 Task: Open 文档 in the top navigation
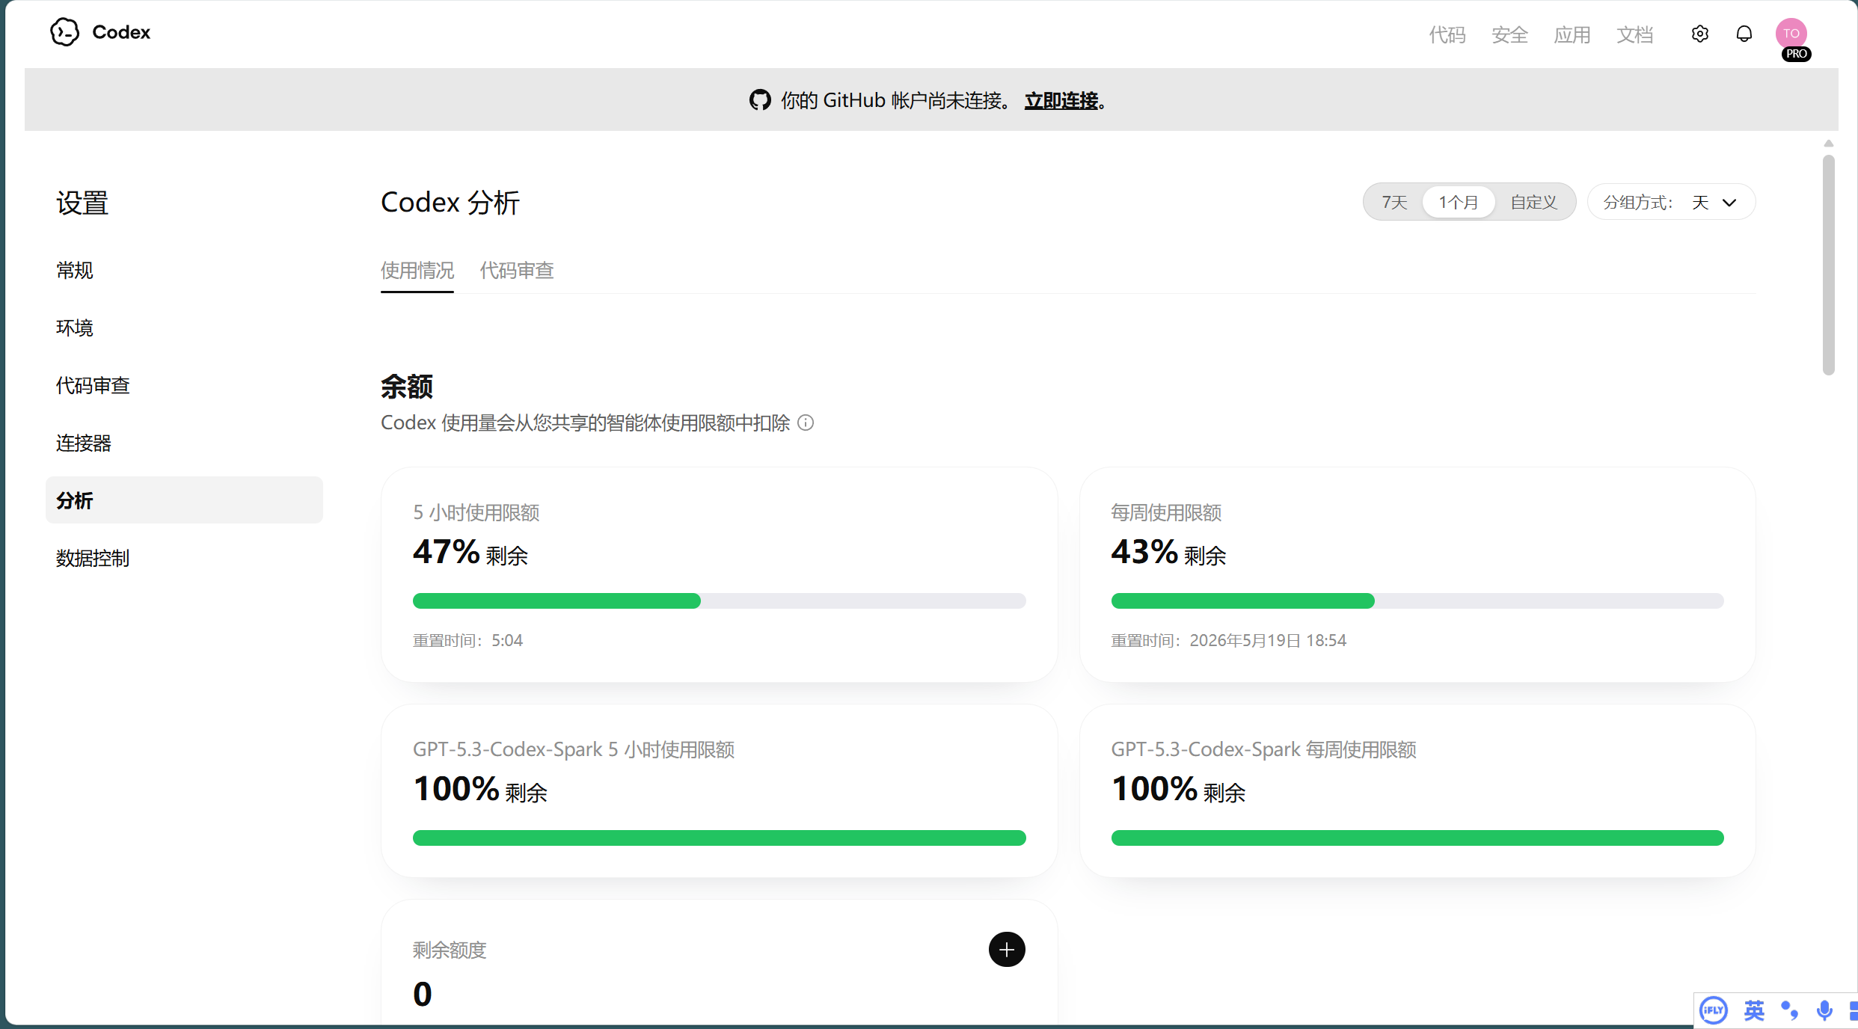pos(1634,35)
